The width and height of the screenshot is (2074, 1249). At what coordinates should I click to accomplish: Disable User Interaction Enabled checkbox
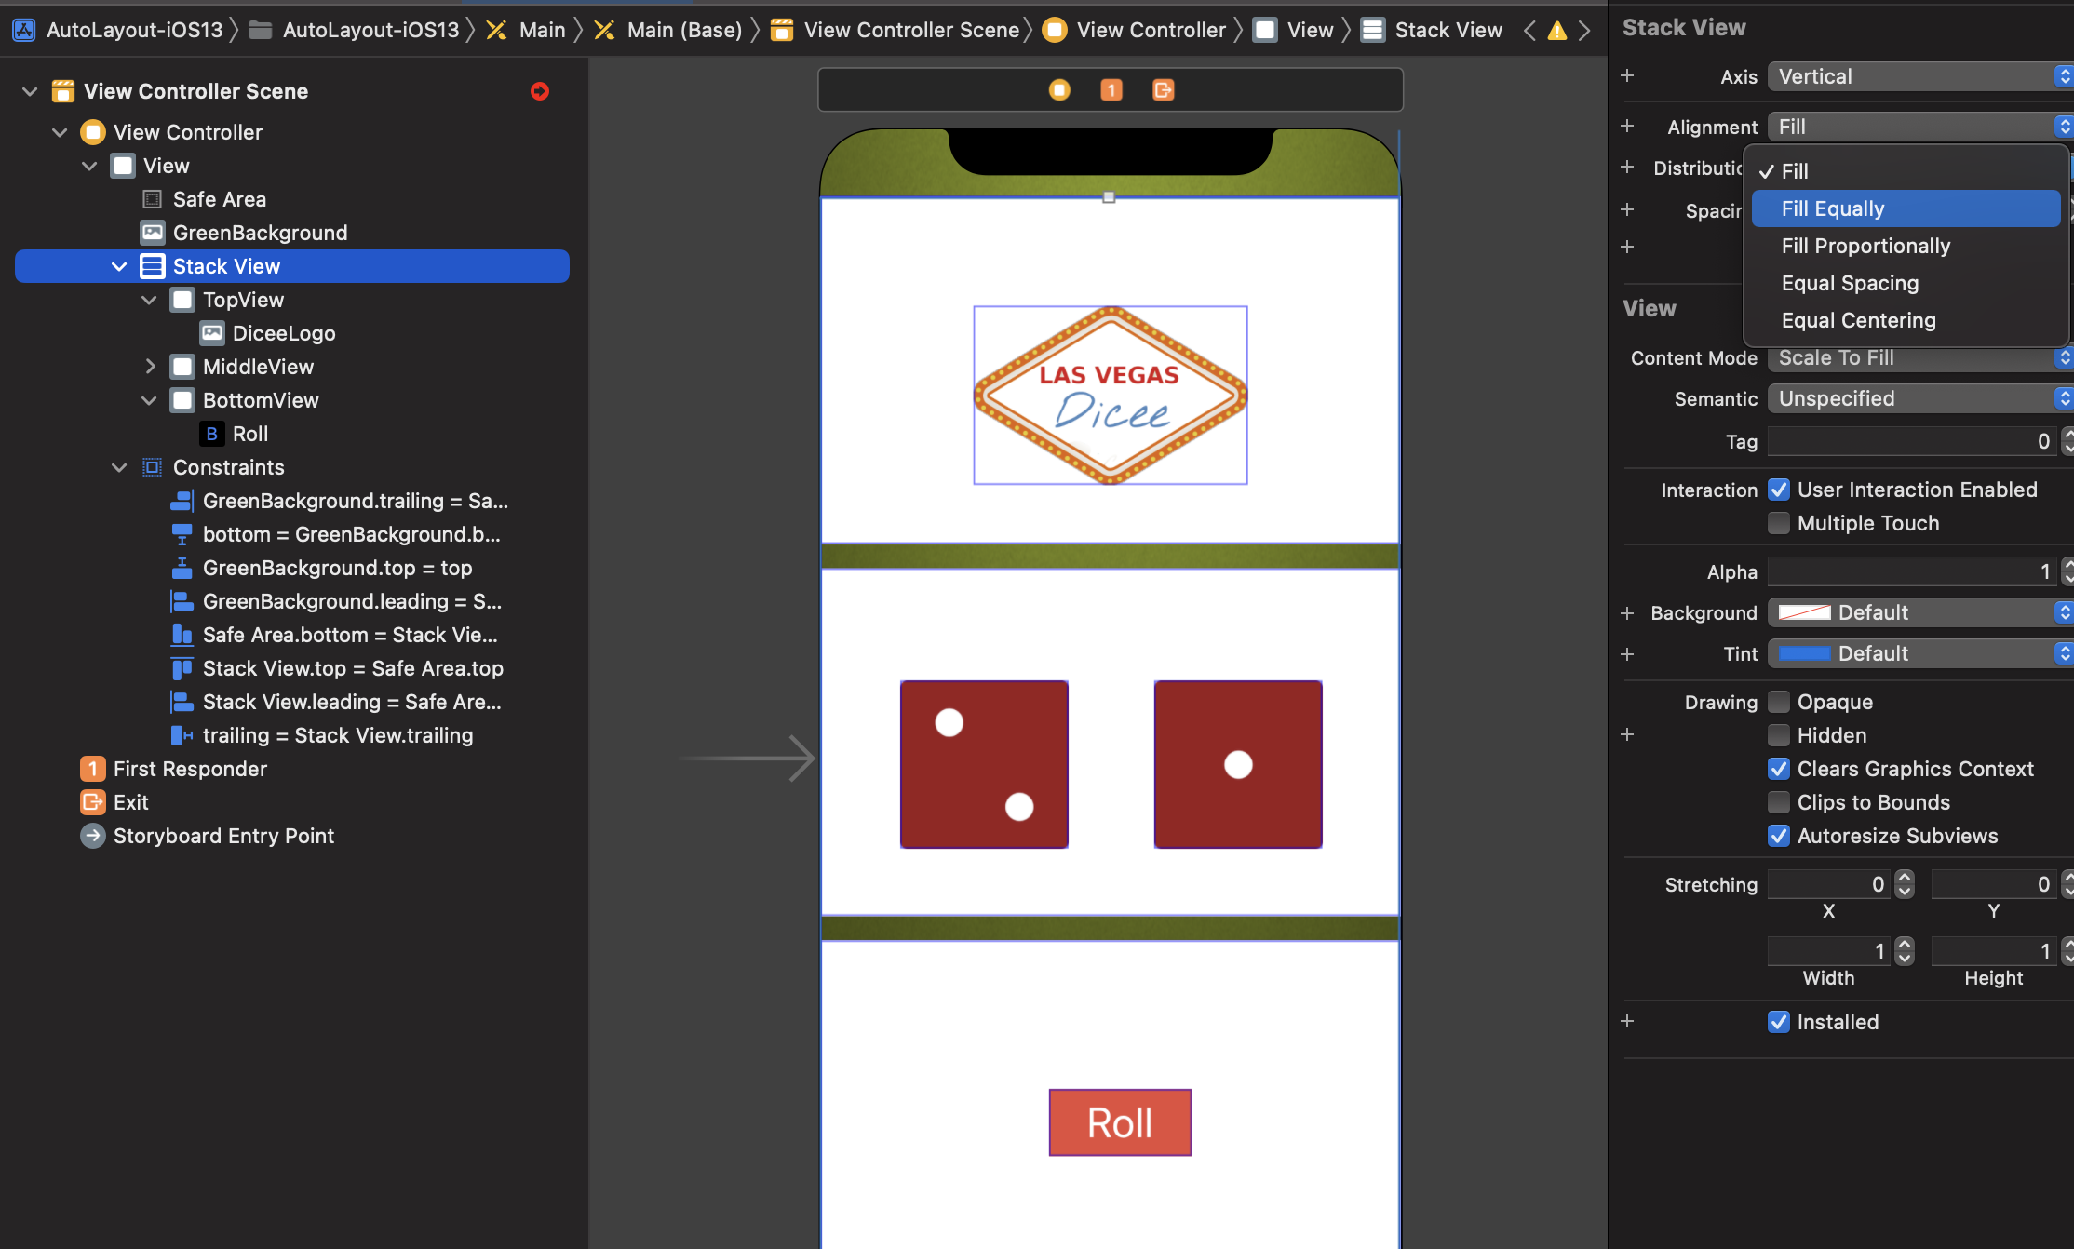click(x=1779, y=490)
